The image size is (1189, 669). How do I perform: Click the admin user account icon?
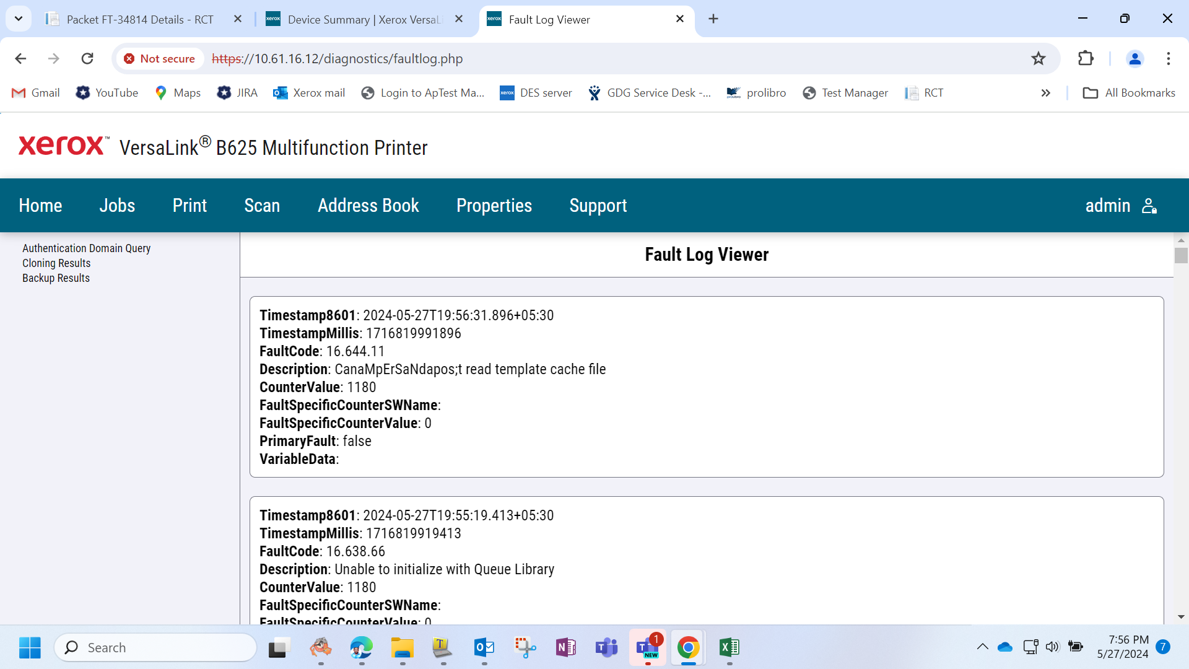point(1150,206)
